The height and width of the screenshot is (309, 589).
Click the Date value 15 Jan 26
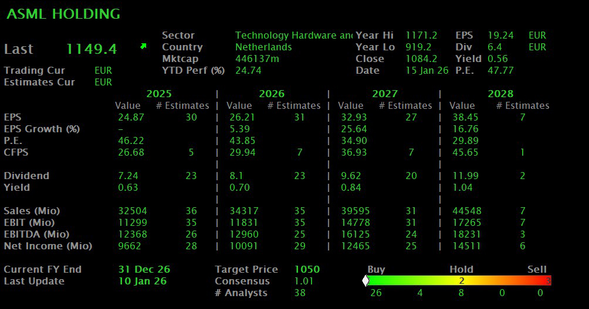427,70
